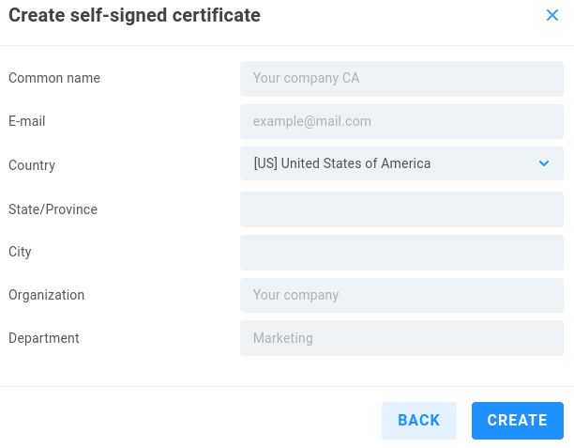The height and width of the screenshot is (448, 574).
Task: Click the dialog title heading
Action: (x=134, y=15)
